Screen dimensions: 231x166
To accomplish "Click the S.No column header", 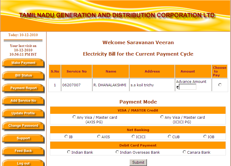I will (55, 71).
